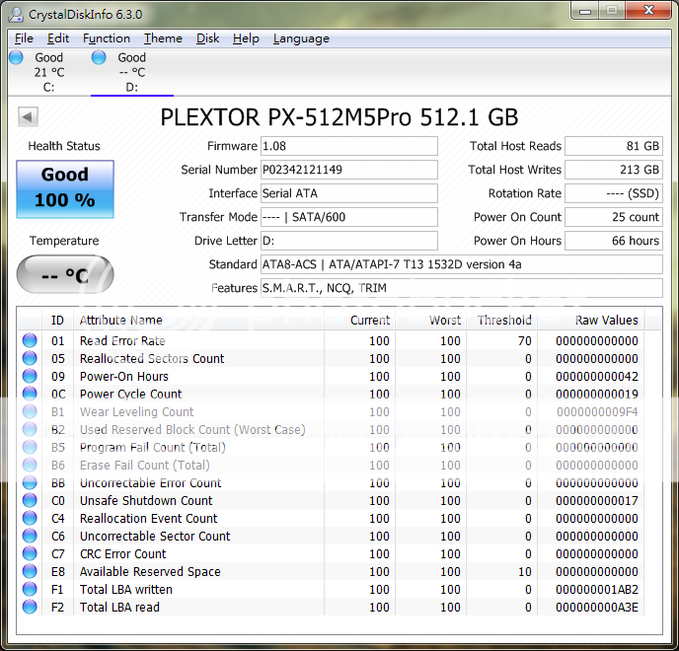Click Total Host Writes value 213 GB
Screen dimensions: 679x651
pyautogui.click(x=614, y=170)
